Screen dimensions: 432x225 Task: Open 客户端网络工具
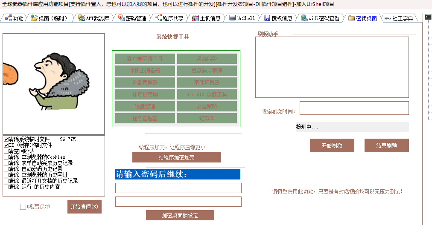(x=145, y=59)
